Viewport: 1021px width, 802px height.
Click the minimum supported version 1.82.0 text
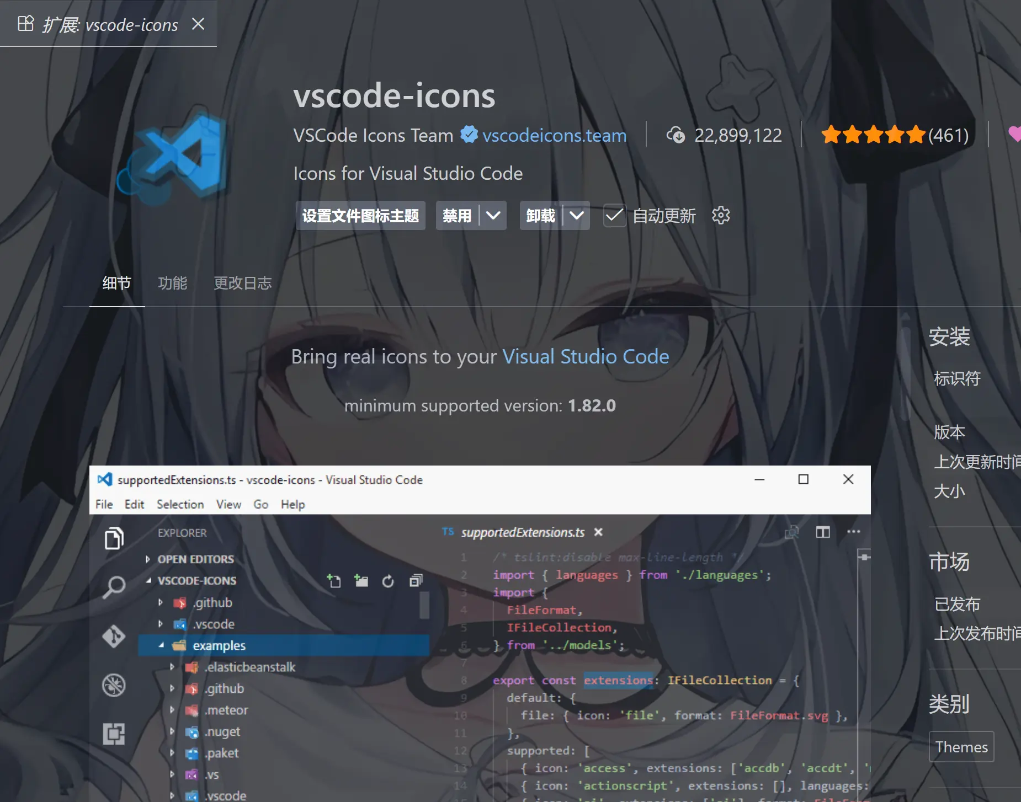point(480,406)
